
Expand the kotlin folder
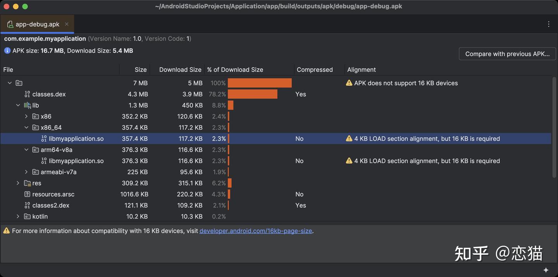pos(18,216)
